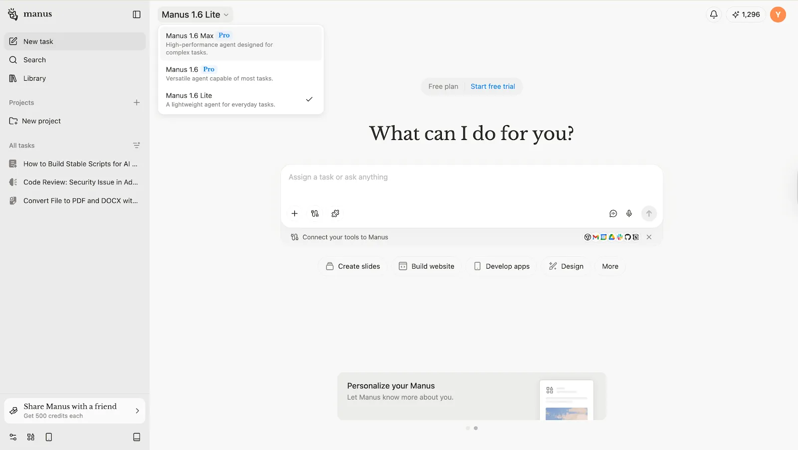This screenshot has width=798, height=450.
Task: Open Search in the sidebar
Action: tap(34, 60)
